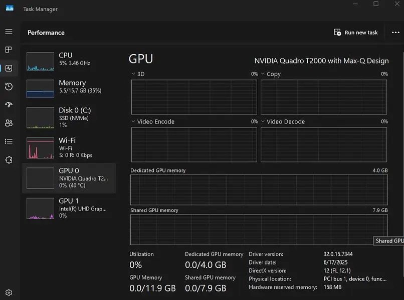Open the Services page icon
The width and height of the screenshot is (404, 300).
pyautogui.click(x=9, y=159)
